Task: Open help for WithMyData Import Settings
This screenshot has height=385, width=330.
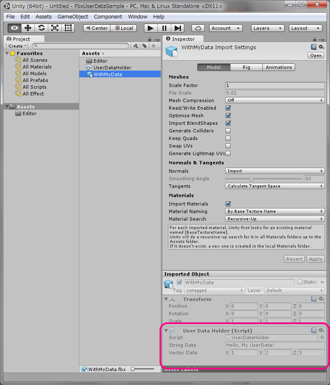Action: (x=314, y=47)
